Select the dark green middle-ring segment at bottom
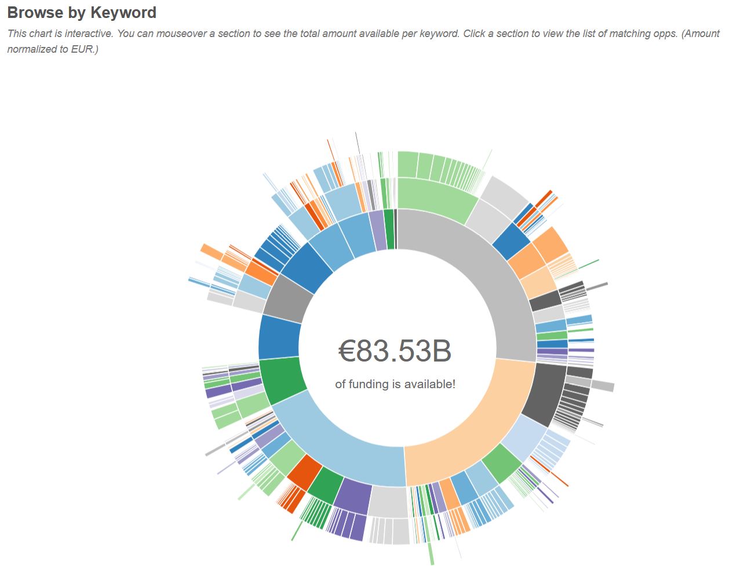This screenshot has height=584, width=733. (x=325, y=485)
